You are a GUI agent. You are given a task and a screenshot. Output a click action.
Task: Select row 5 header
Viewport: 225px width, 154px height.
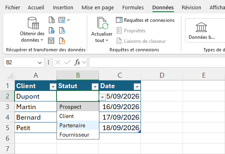pyautogui.click(x=7, y=128)
